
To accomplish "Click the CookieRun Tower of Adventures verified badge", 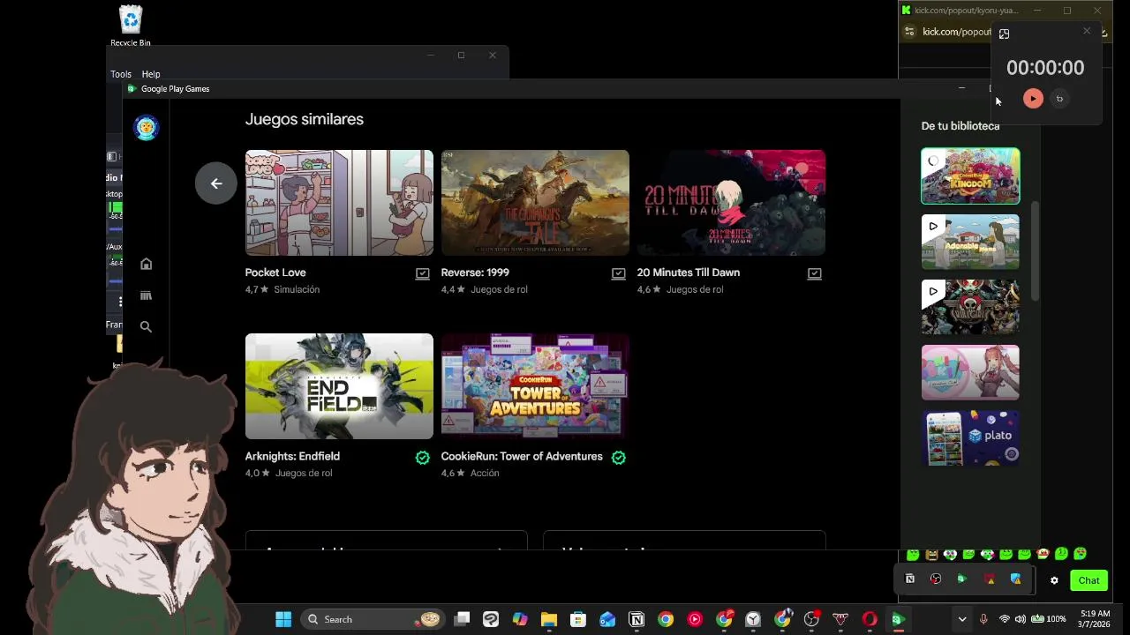I will [619, 457].
